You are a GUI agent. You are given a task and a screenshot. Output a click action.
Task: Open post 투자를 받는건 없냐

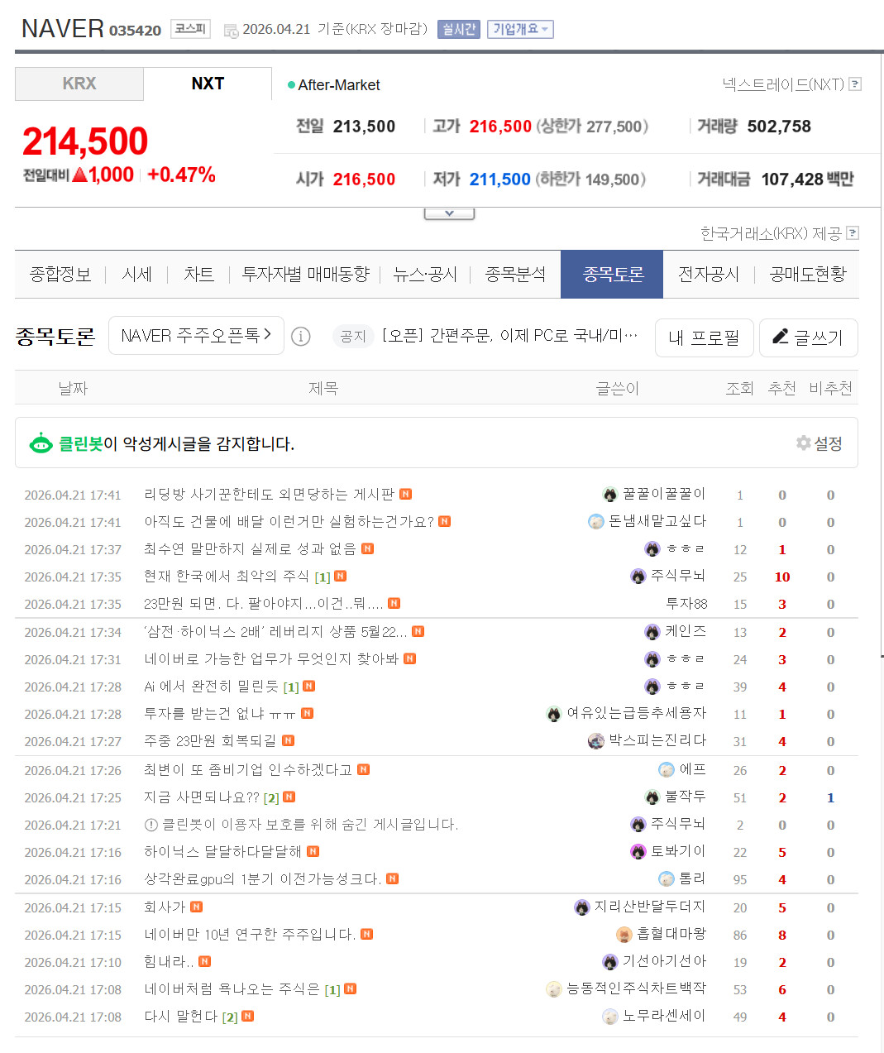pyautogui.click(x=220, y=713)
